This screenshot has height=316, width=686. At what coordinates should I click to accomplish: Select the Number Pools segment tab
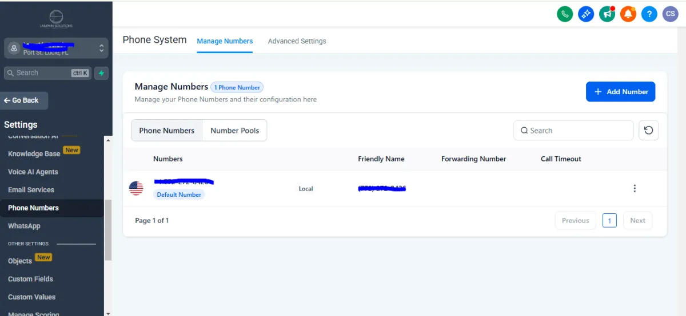point(234,131)
